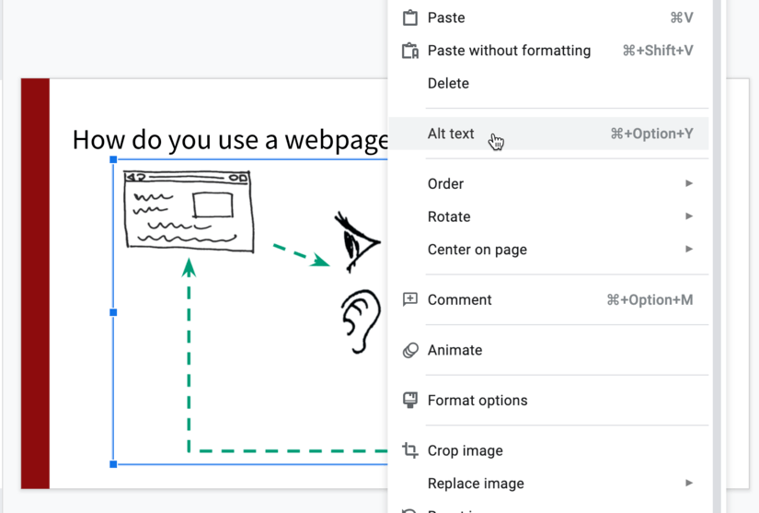Click the bottom-left image selection handle
Viewport: 759px width, 513px height.
(x=114, y=464)
